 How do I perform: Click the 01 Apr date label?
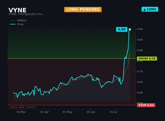click(45, 112)
